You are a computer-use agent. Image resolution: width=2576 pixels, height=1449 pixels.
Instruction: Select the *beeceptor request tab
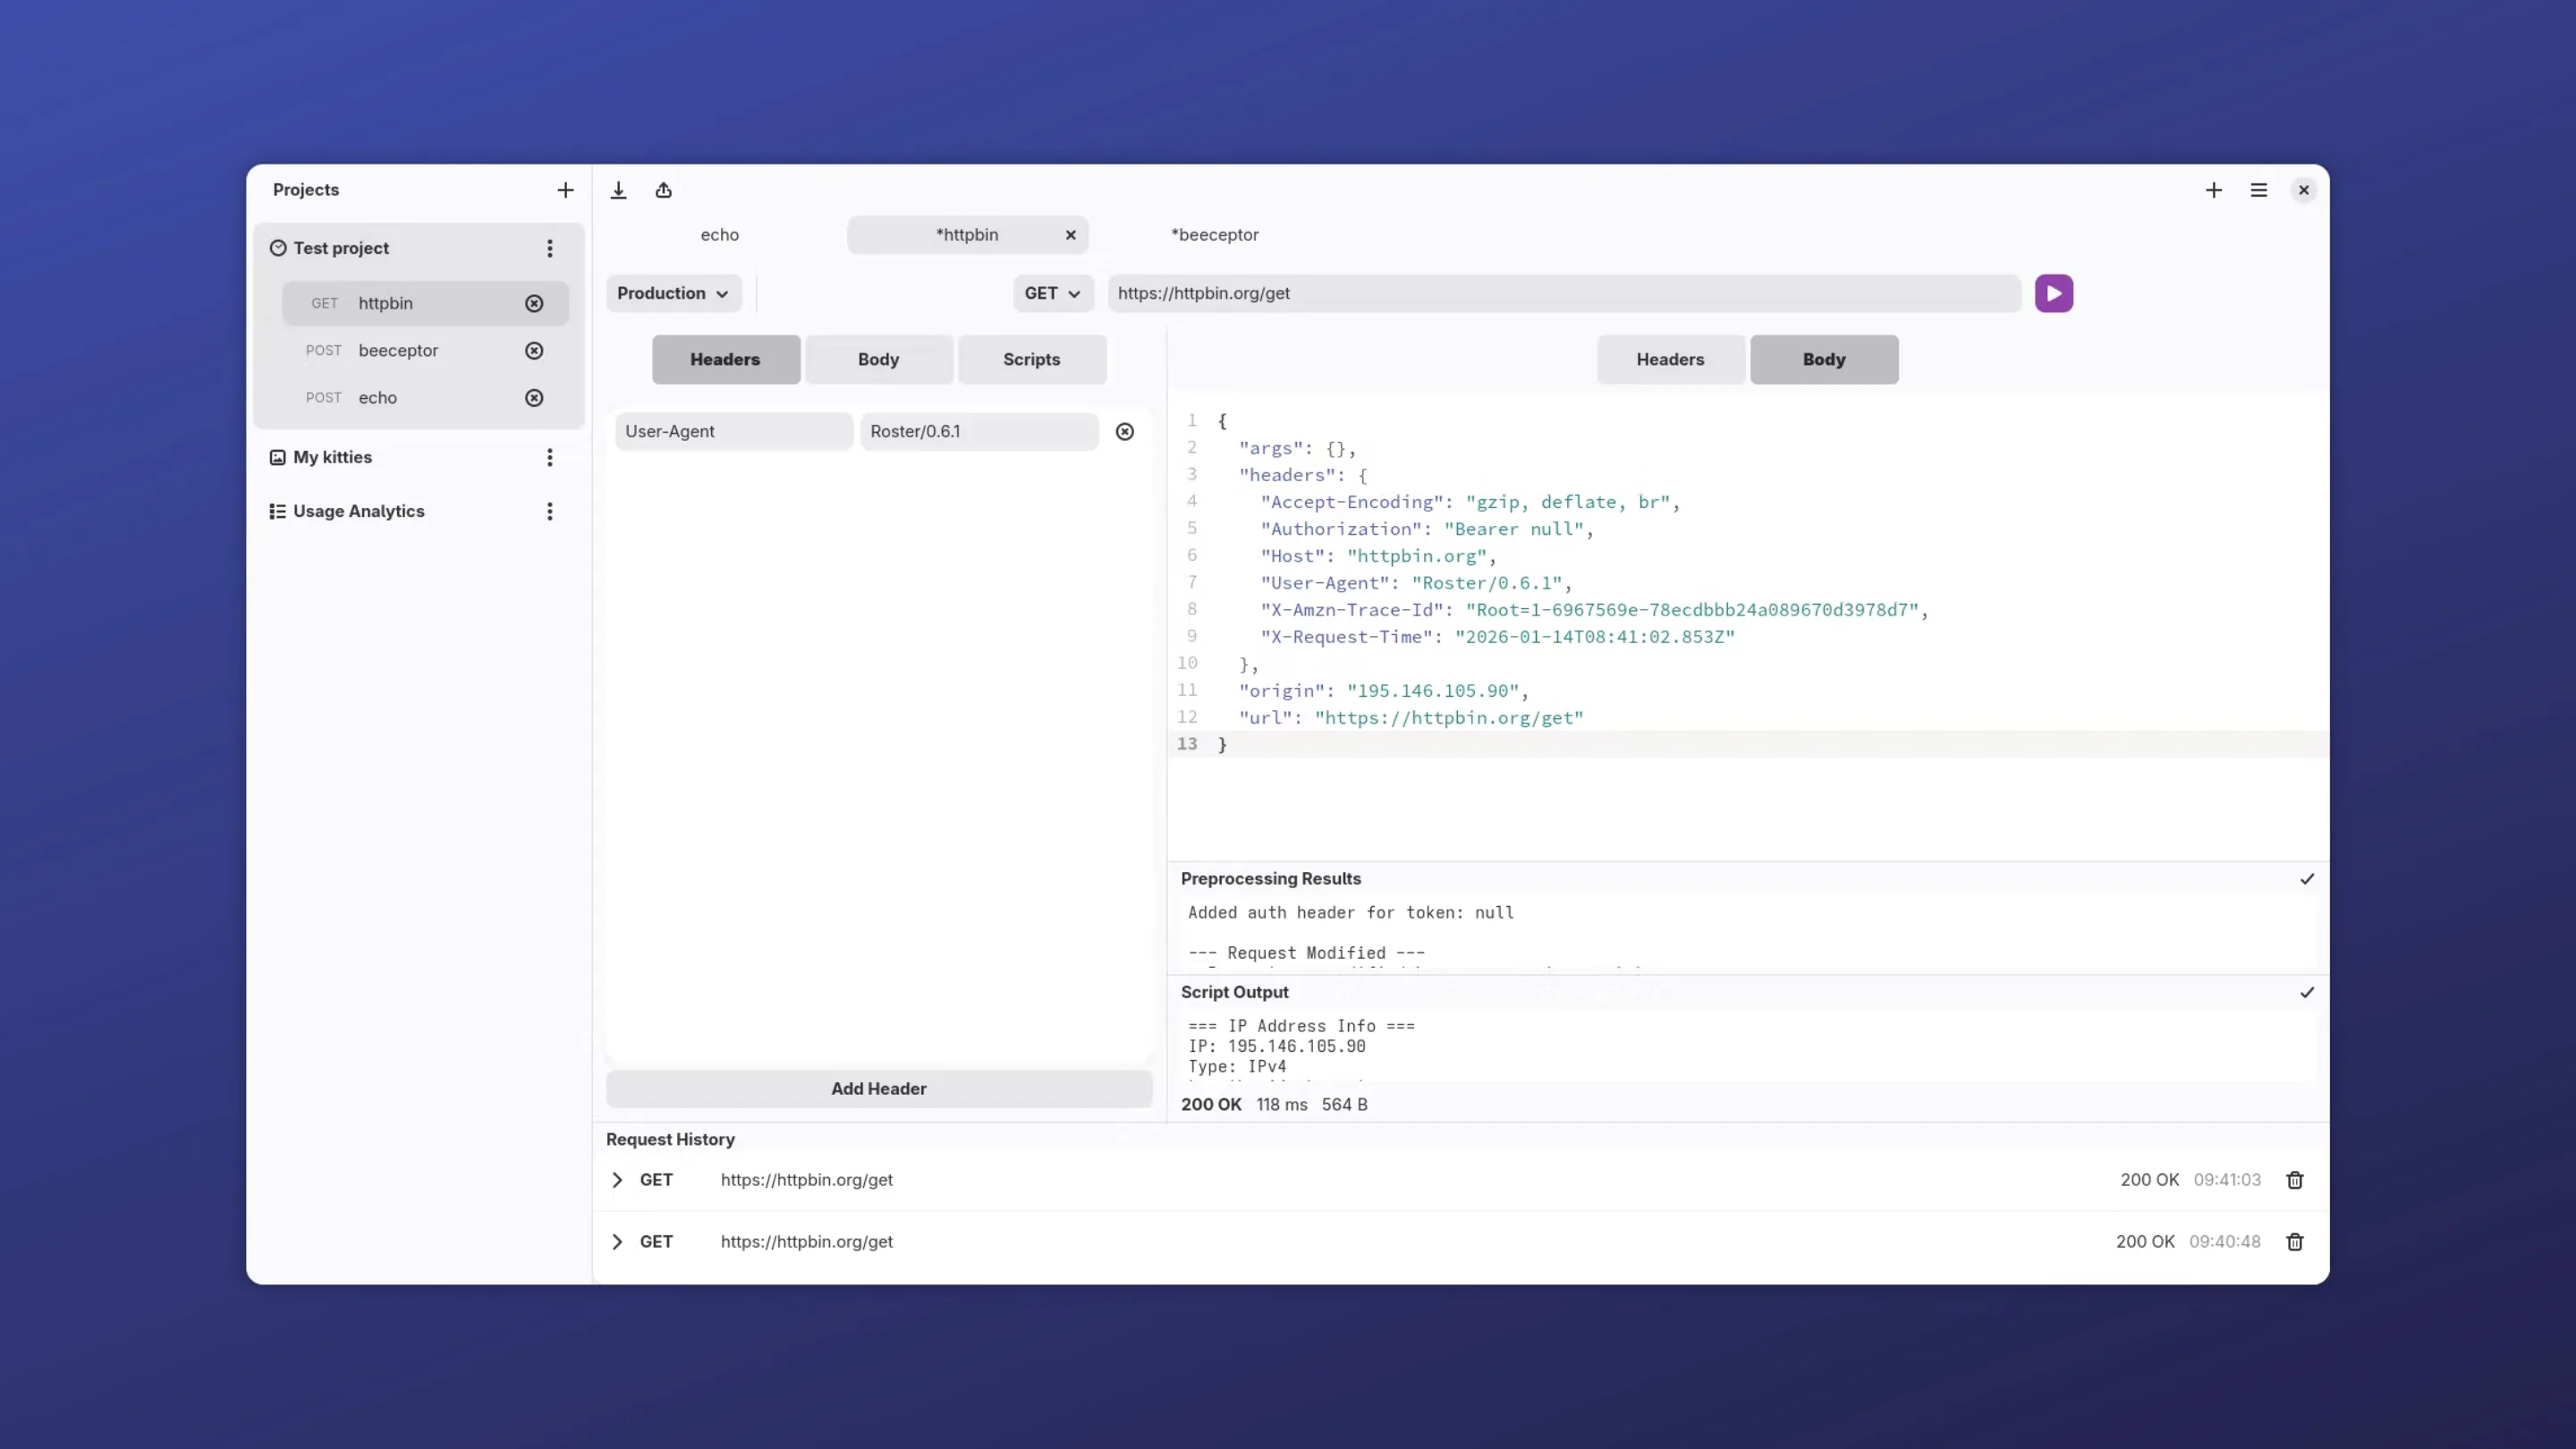1214,234
